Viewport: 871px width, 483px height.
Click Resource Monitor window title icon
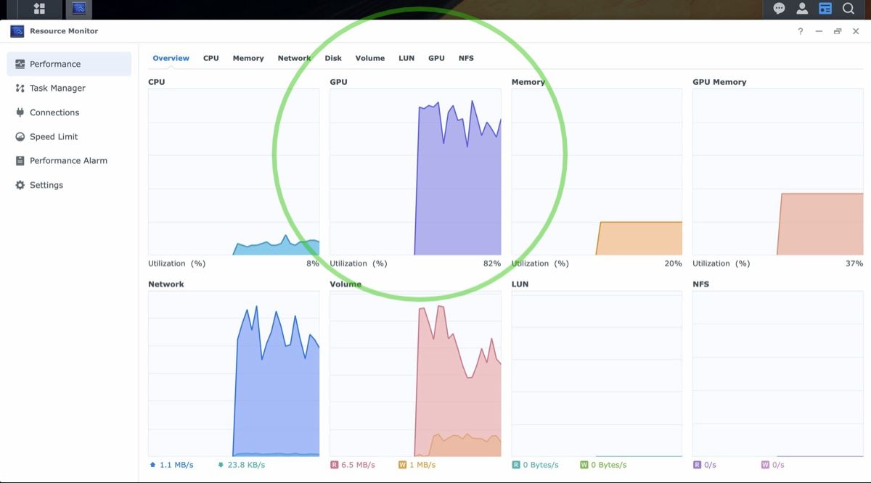coord(17,31)
